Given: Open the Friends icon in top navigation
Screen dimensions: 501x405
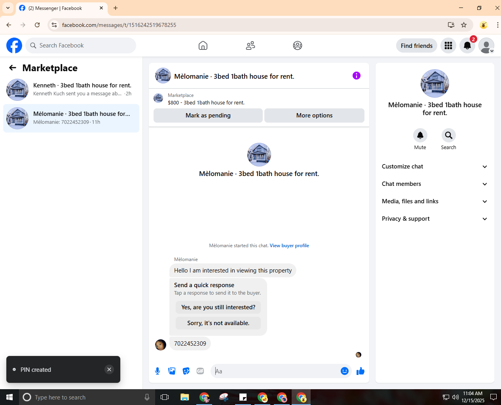Looking at the screenshot, I should (x=250, y=45).
